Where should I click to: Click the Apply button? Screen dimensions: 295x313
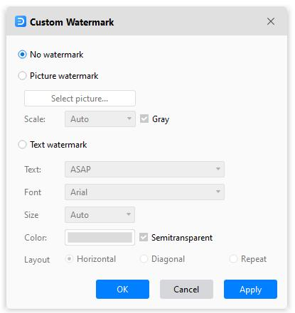250,289
